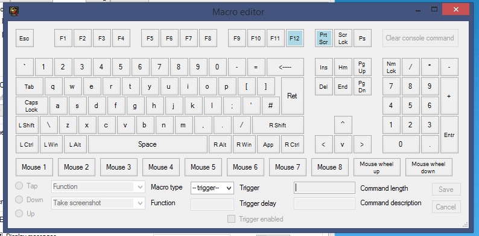Click the Clear console command button

[x=420, y=38]
